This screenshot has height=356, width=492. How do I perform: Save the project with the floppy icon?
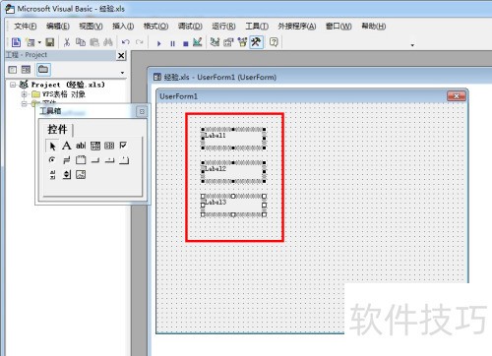click(x=50, y=42)
